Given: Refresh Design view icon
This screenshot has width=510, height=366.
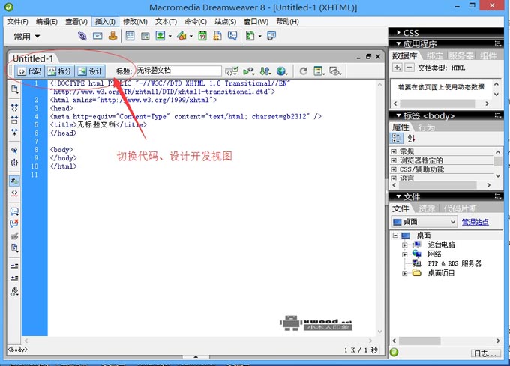Looking at the screenshot, I should coord(303,71).
